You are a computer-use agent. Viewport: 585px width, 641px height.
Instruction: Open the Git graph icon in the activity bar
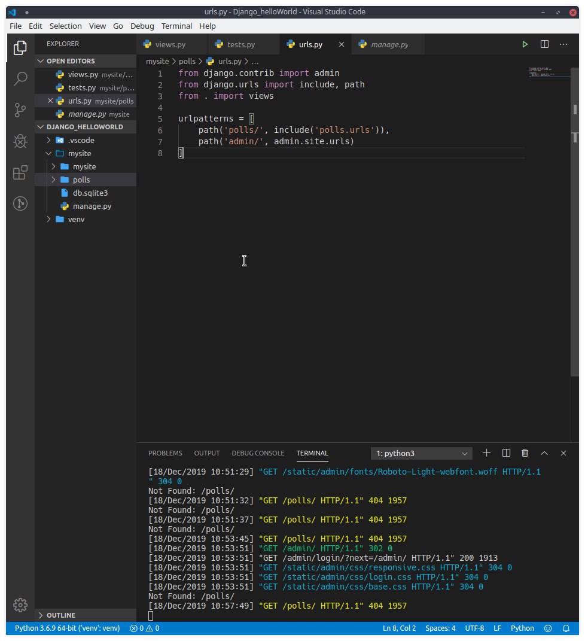coord(20,203)
